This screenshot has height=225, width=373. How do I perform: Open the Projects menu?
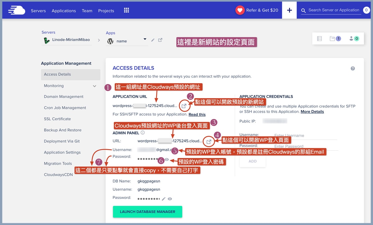click(x=106, y=11)
